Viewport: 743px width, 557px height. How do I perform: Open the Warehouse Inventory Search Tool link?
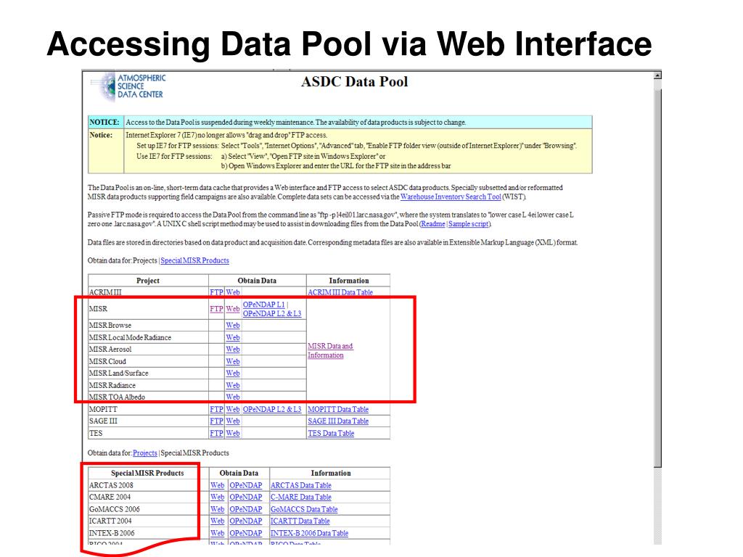tap(451, 197)
